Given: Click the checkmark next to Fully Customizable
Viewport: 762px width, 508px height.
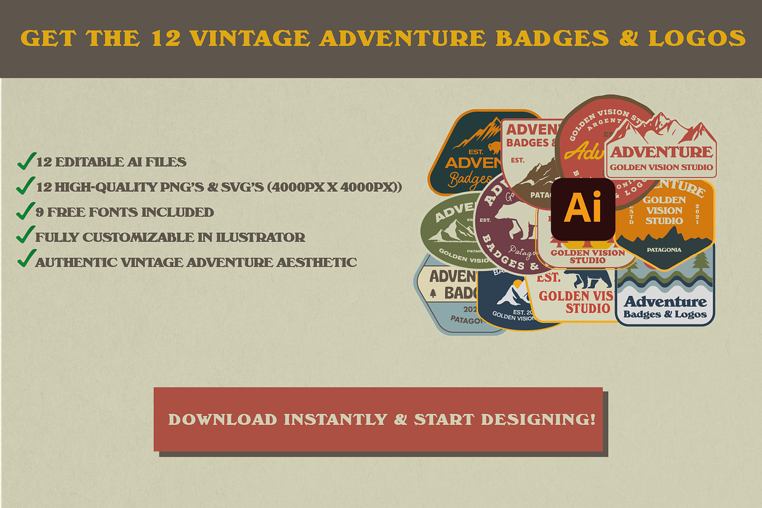Looking at the screenshot, I should [x=25, y=236].
